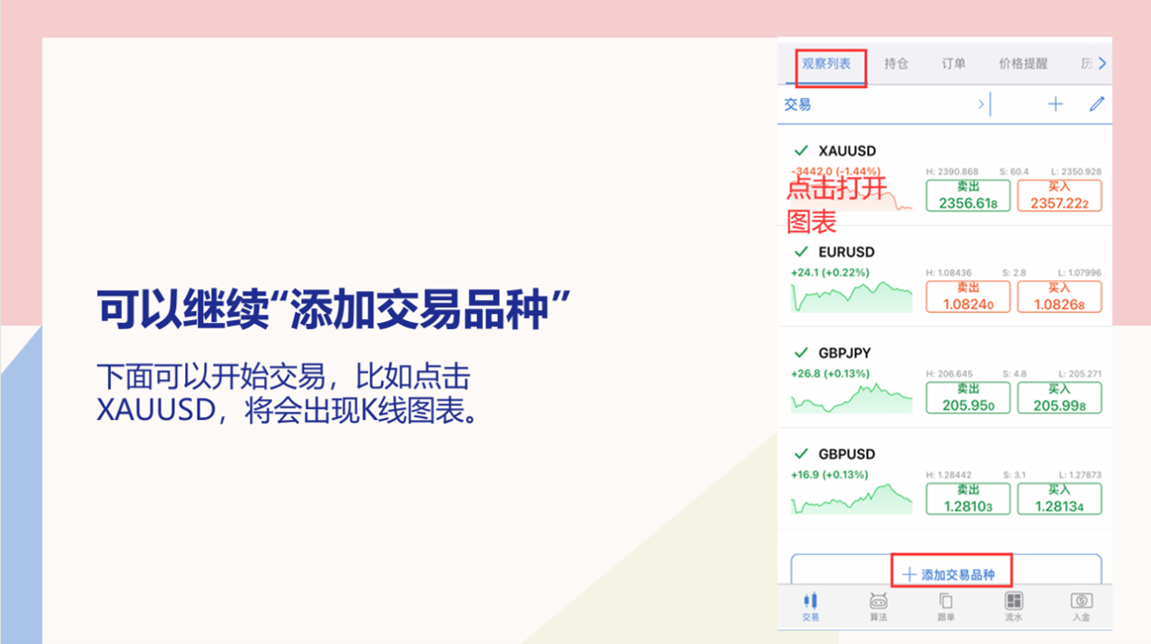Open the 入金 deposit icon in bottom bar
Viewport: 1151px width, 644px height.
pos(1080,601)
